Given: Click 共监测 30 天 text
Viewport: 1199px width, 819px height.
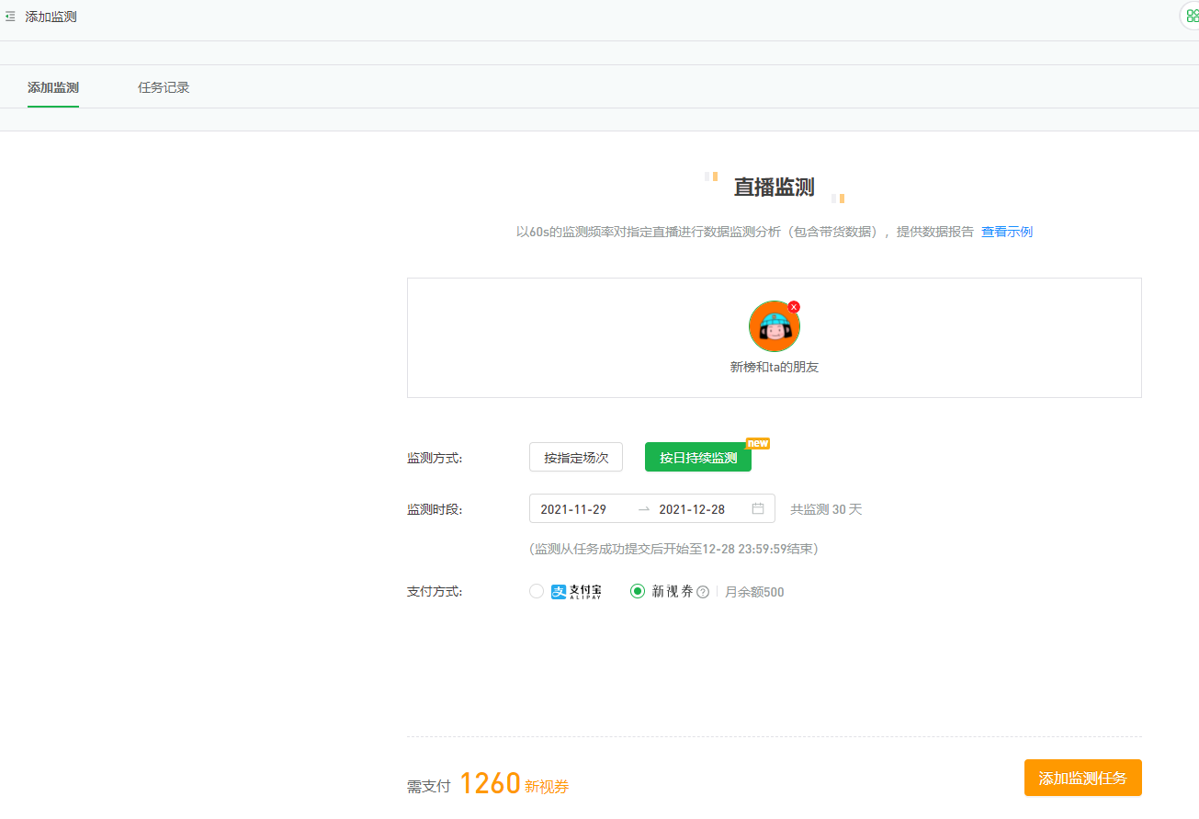Looking at the screenshot, I should [x=826, y=509].
